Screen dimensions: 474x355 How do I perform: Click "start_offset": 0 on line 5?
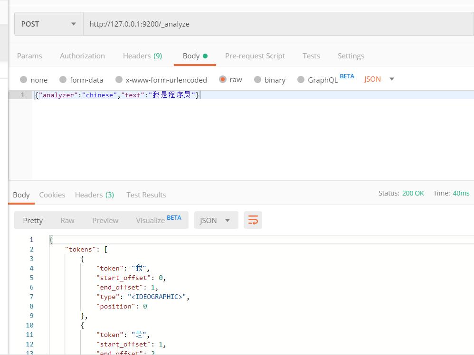click(131, 278)
